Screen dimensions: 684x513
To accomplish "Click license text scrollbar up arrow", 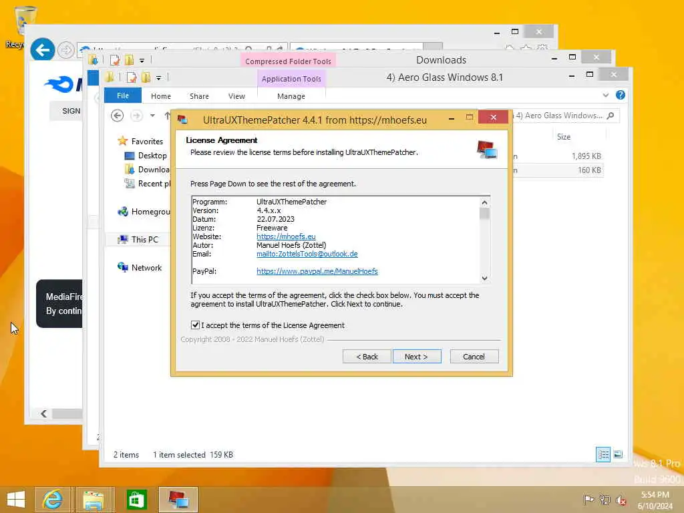I will (x=484, y=202).
